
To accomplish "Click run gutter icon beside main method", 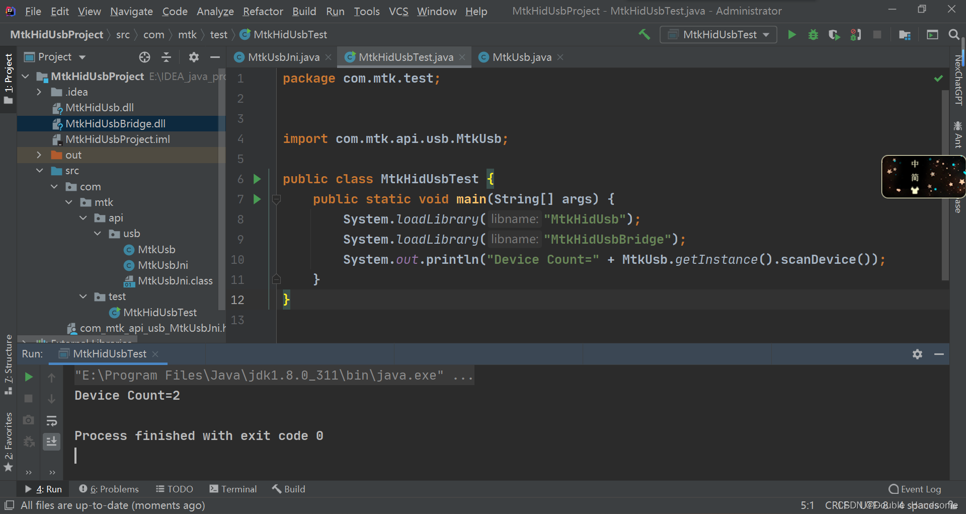I will (257, 199).
